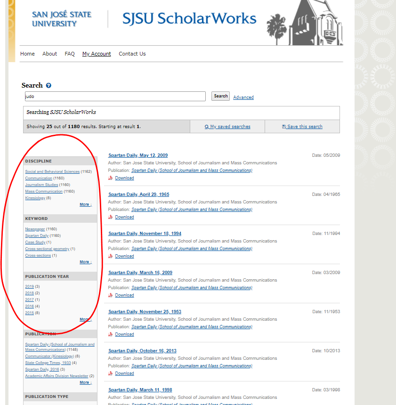The image size is (396, 405).
Task: Download Spartan Daily, March 16, 2009
Action: pos(124,295)
